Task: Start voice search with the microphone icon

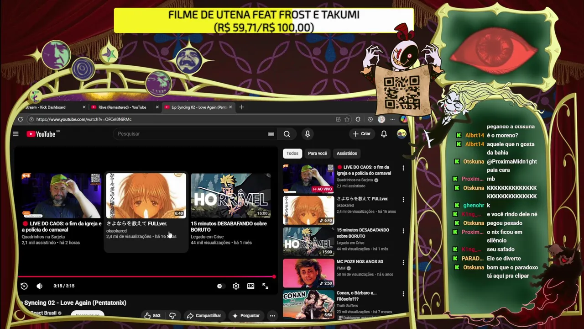Action: tap(308, 134)
